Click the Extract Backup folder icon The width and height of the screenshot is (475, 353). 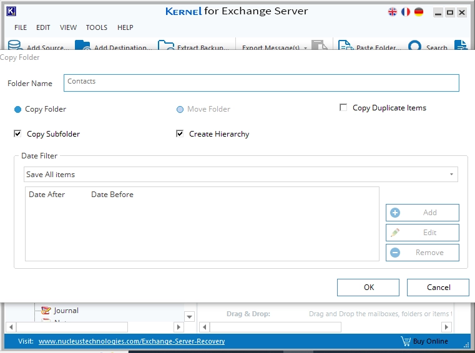click(x=165, y=45)
